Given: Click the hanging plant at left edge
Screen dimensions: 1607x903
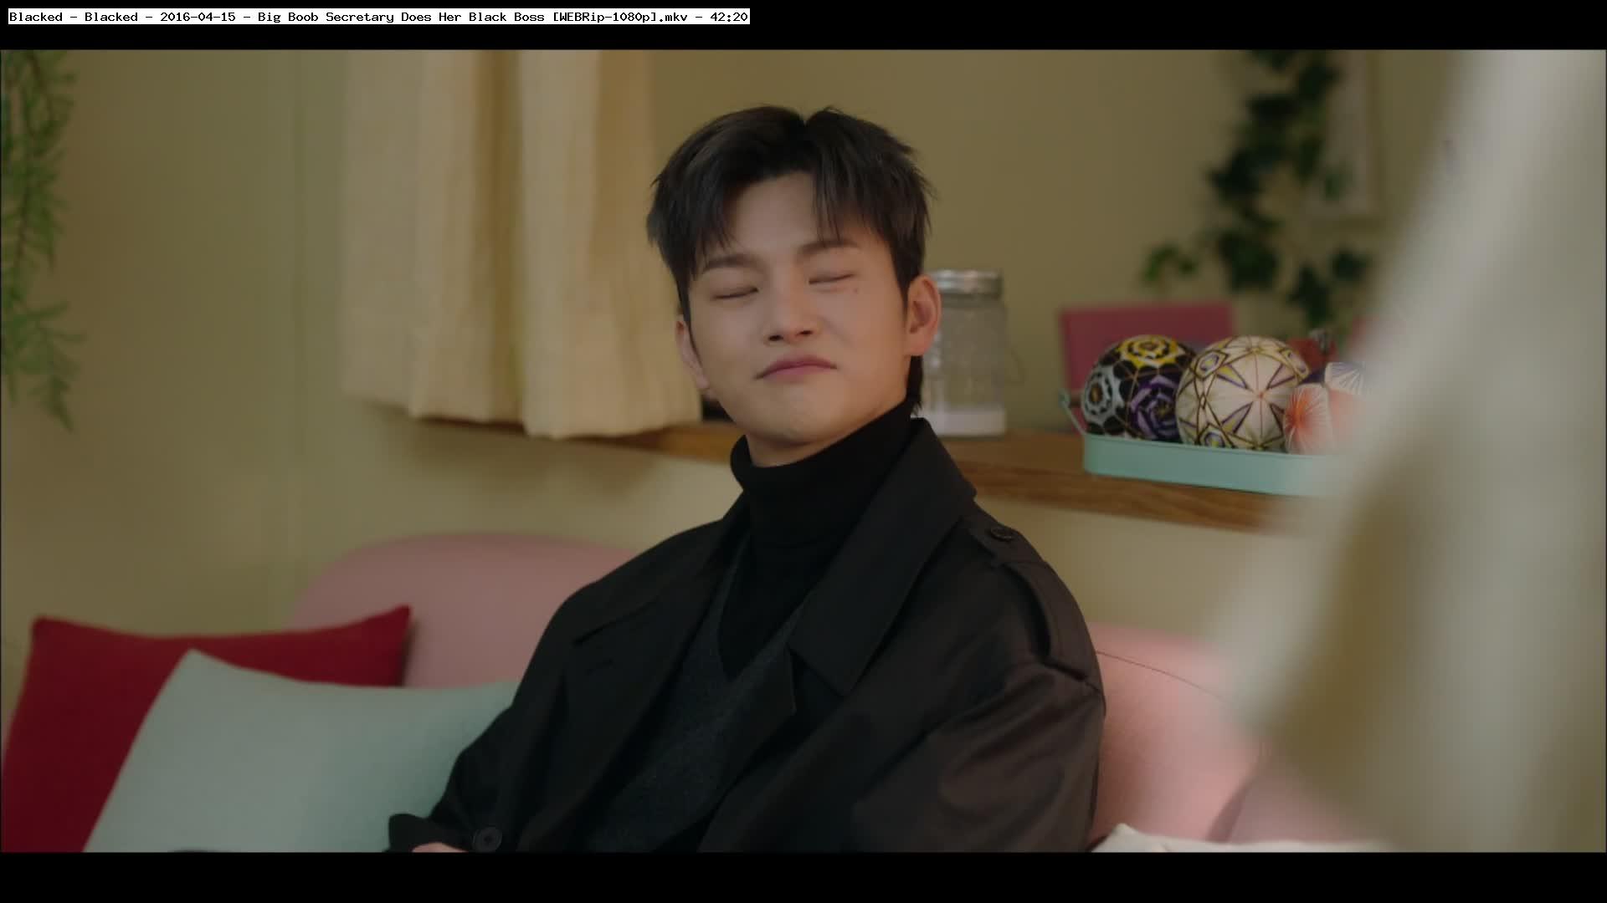Looking at the screenshot, I should (33, 234).
